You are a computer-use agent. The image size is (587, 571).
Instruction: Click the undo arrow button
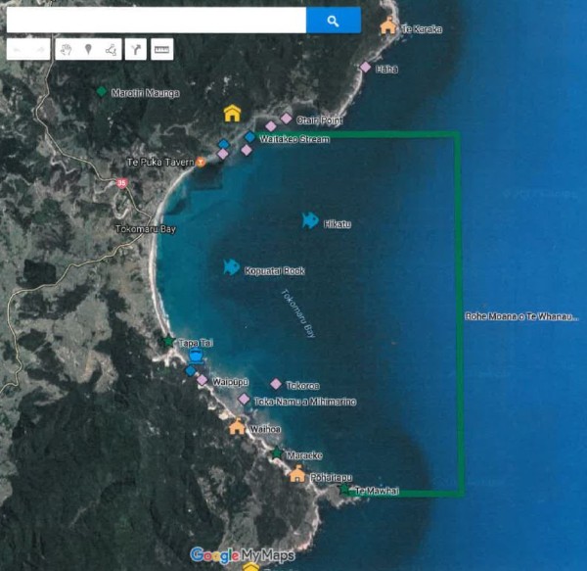pos(18,49)
